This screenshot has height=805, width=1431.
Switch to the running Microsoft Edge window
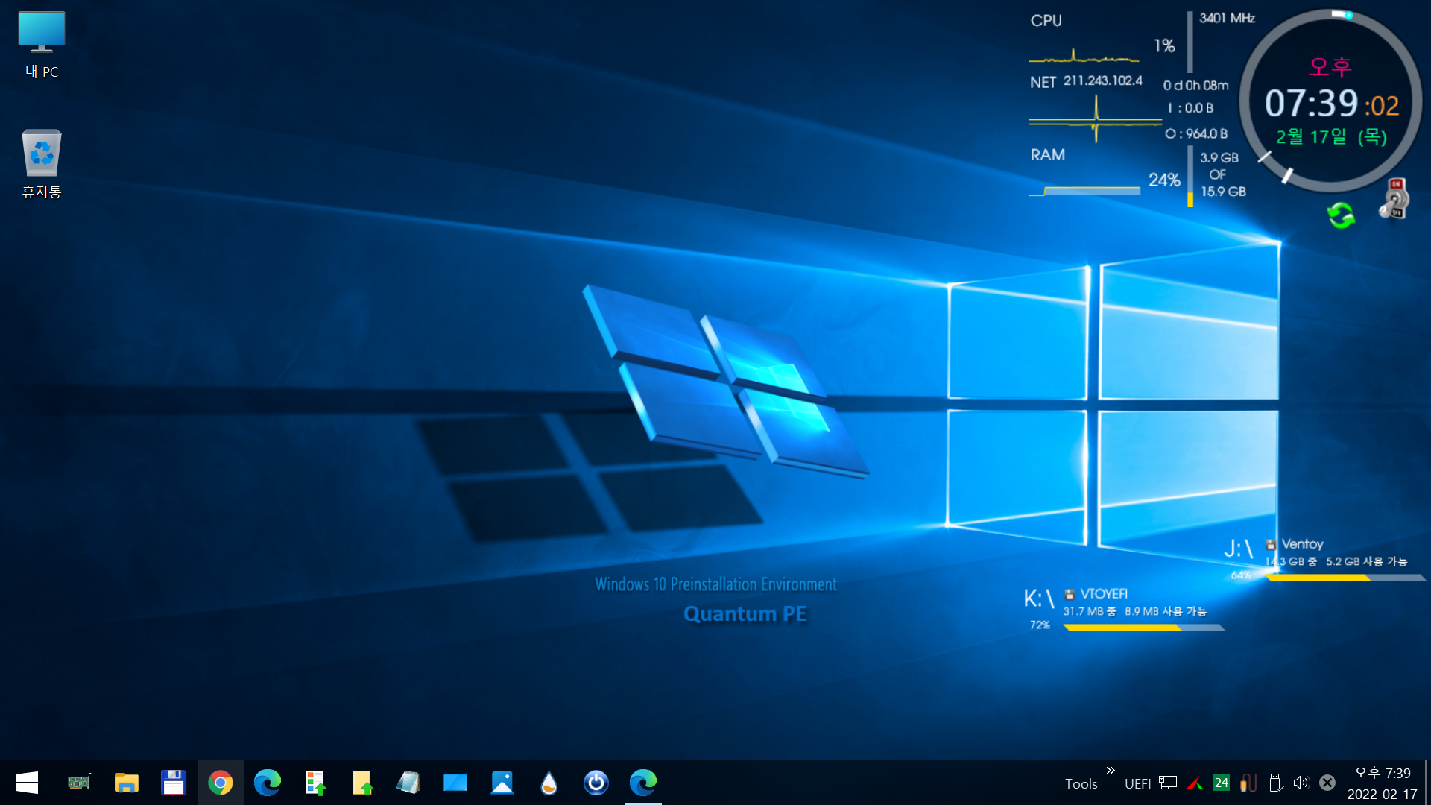pyautogui.click(x=643, y=783)
